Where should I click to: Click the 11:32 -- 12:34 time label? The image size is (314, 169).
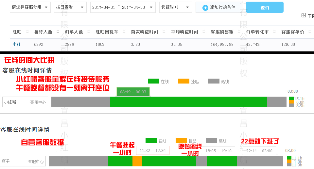pyautogui.click(x=153, y=150)
